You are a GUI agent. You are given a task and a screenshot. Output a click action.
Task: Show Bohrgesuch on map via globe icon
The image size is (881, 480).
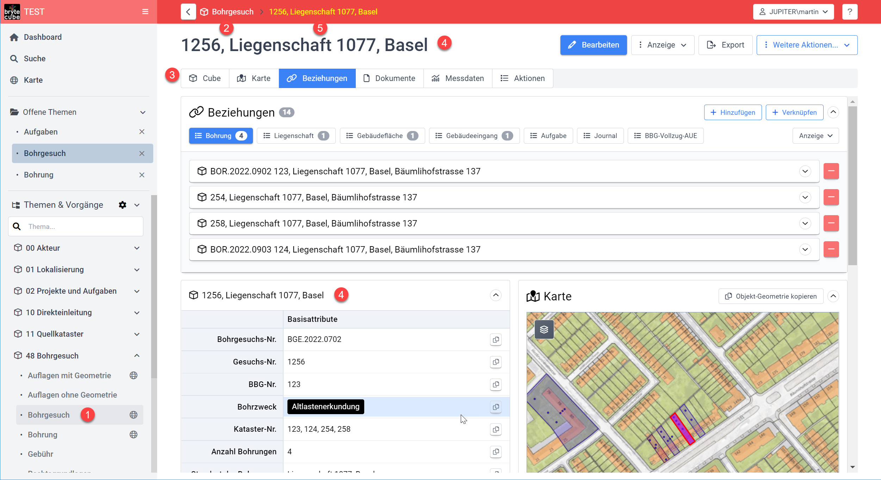click(134, 415)
